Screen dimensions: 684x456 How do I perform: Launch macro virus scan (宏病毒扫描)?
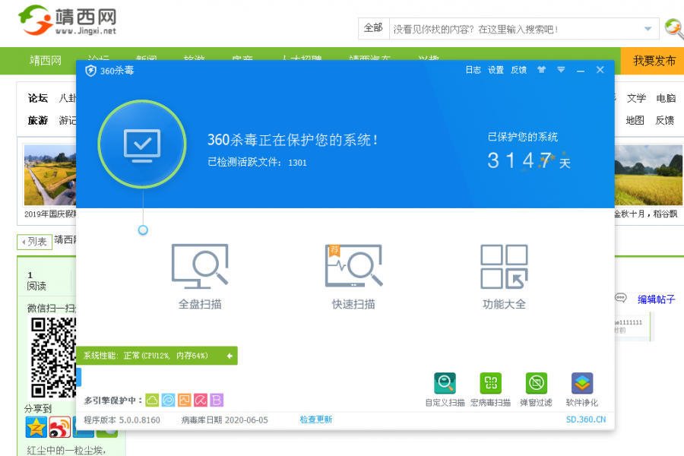[490, 390]
